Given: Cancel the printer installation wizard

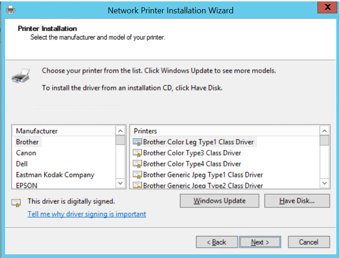Looking at the screenshot, I should pos(308,242).
